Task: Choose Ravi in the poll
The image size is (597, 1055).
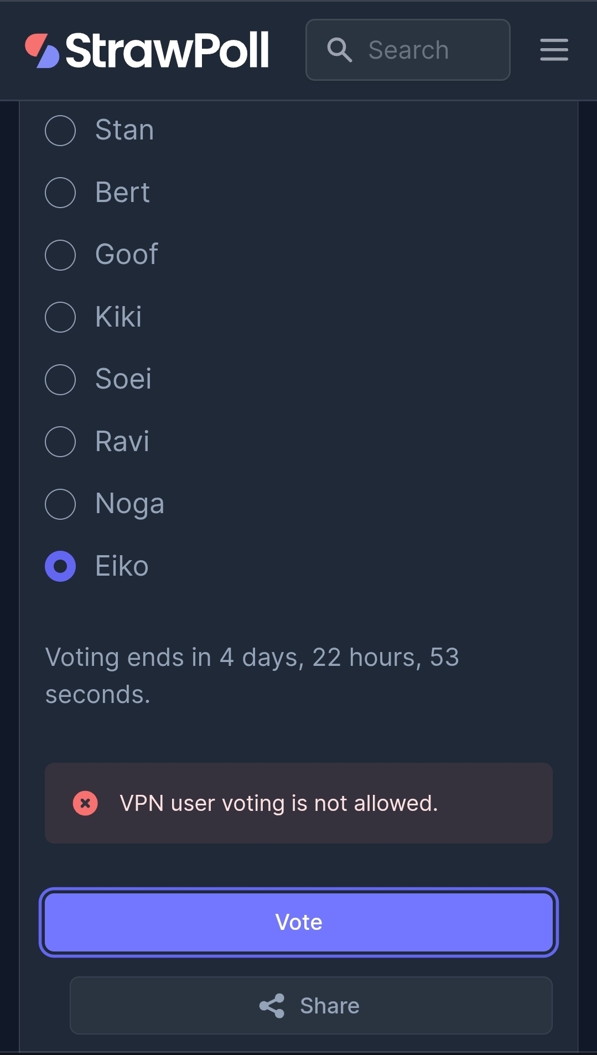Action: [x=60, y=442]
